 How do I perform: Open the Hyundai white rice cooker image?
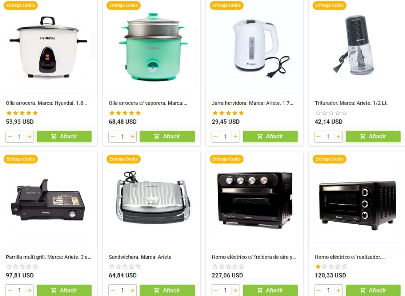tap(48, 48)
